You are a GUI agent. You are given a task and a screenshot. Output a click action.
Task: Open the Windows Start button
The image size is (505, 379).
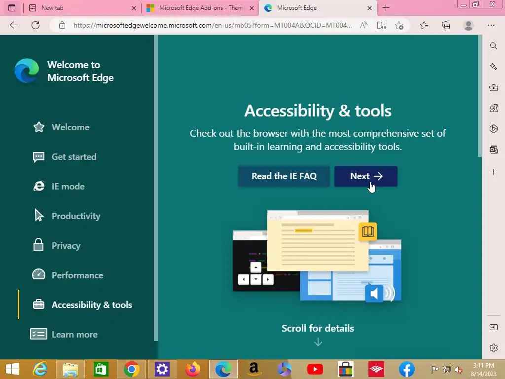click(12, 369)
